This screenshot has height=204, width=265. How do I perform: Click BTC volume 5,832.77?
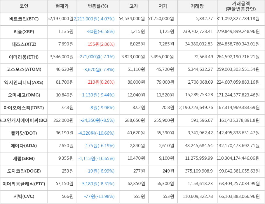pyautogui.click(x=205, y=19)
